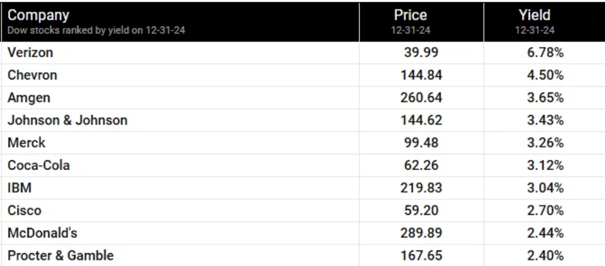
Task: Click the IBM company cell
Action: 19,188
